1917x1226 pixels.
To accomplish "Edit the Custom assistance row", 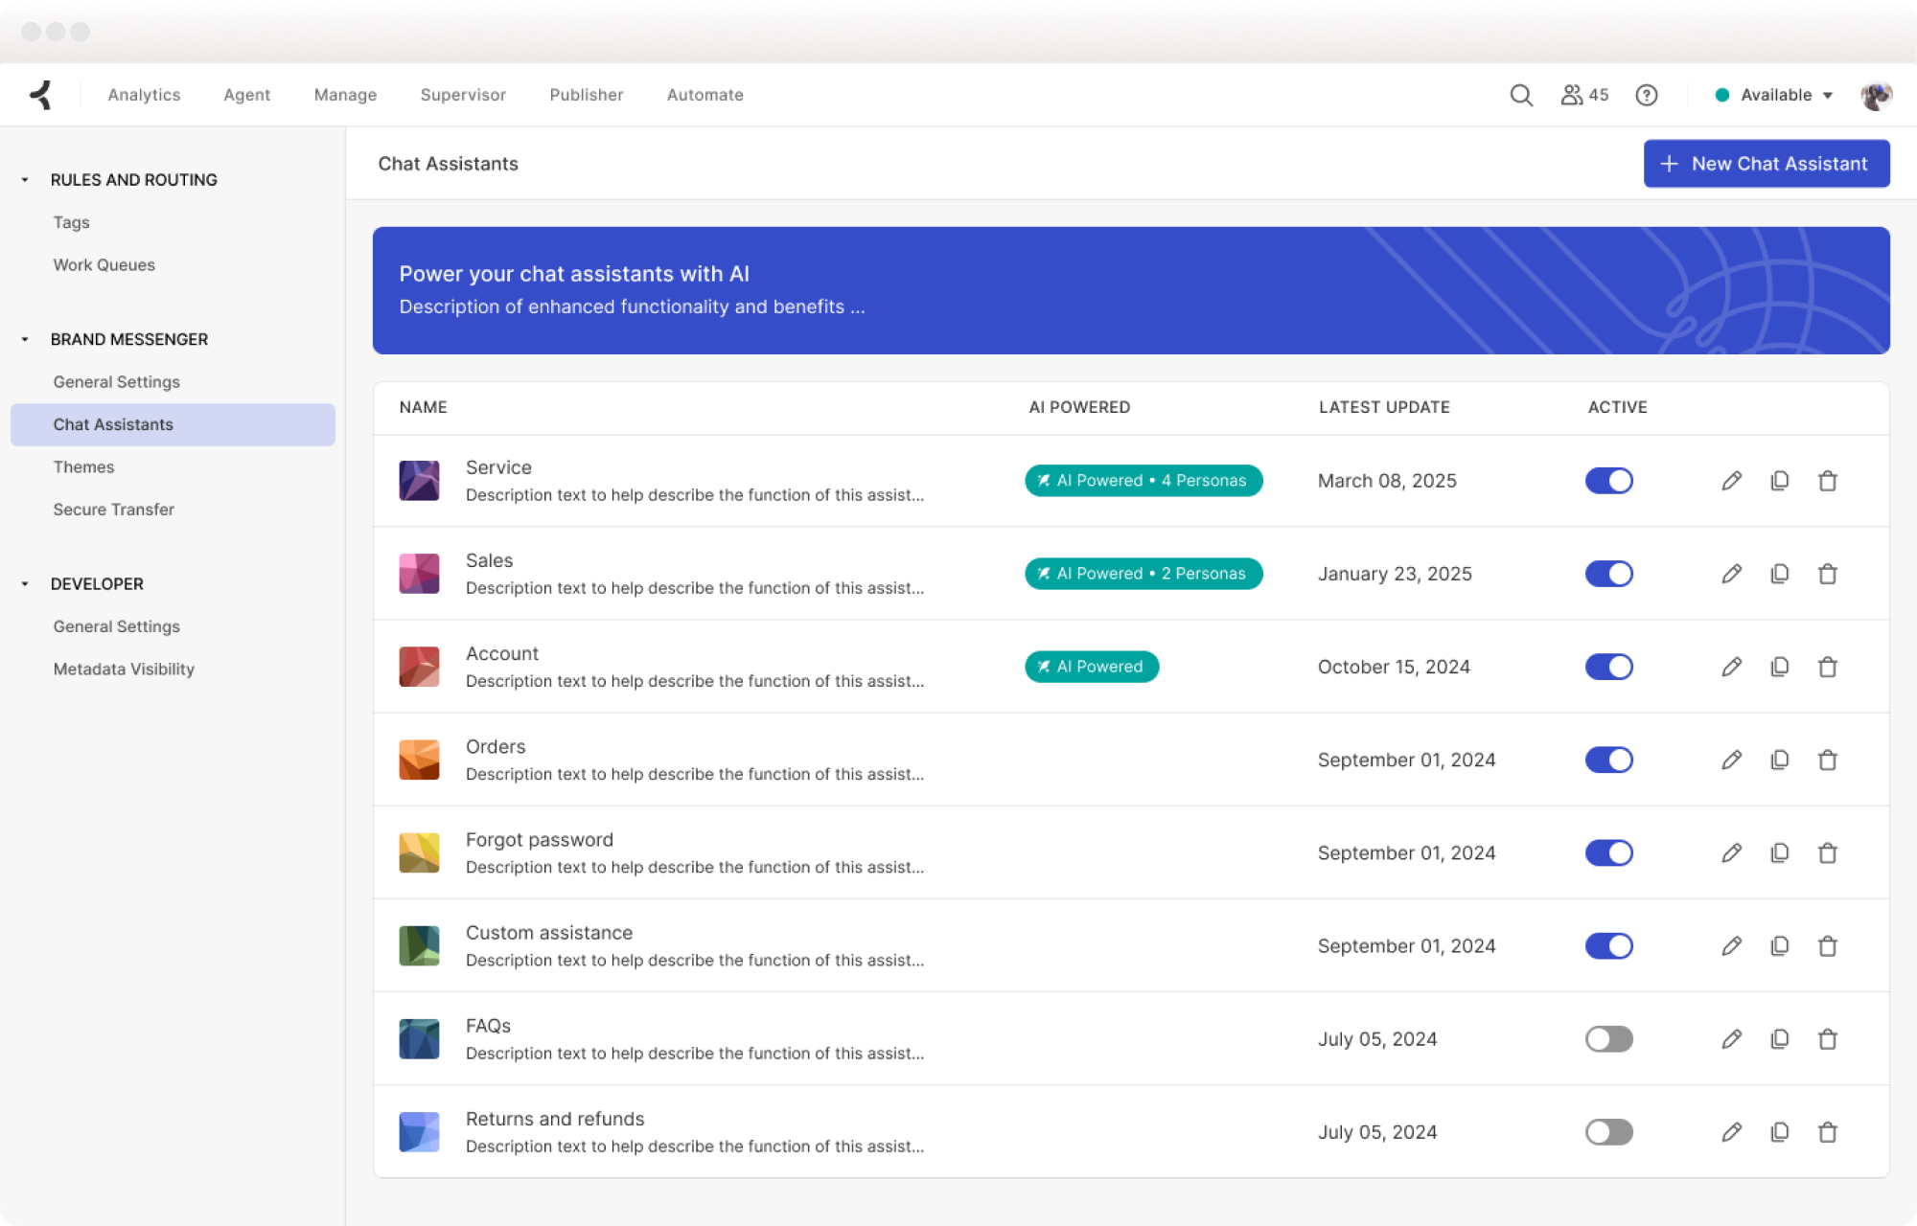I will pyautogui.click(x=1731, y=946).
